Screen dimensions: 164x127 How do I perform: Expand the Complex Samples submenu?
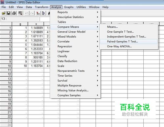[x=75, y=95]
